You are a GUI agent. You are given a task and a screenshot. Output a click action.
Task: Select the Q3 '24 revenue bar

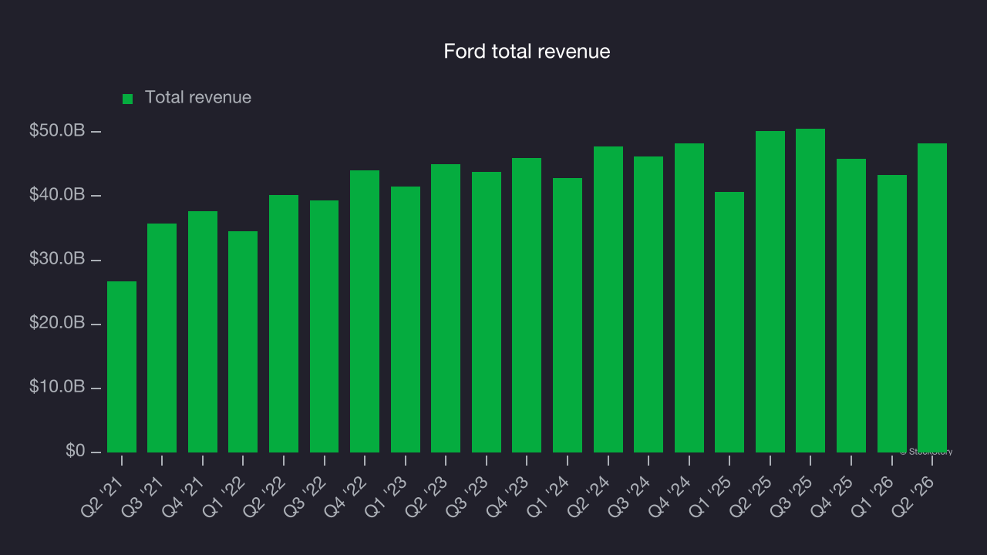pyautogui.click(x=648, y=304)
